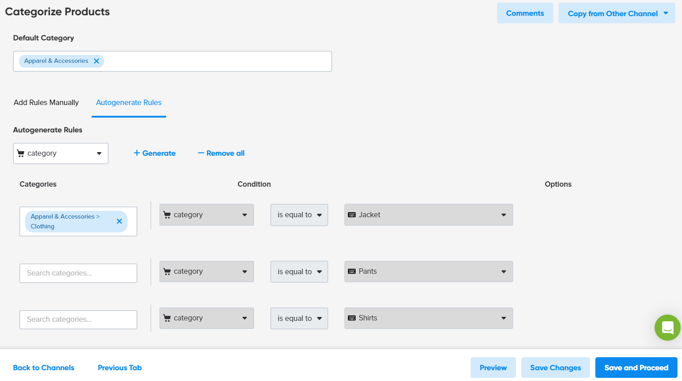Open the Pants row category field dropdown

(207, 272)
